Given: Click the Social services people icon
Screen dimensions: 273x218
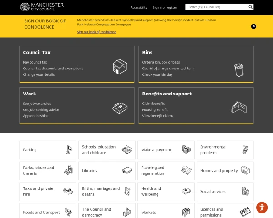Looking at the screenshot, I should tap(245, 191).
